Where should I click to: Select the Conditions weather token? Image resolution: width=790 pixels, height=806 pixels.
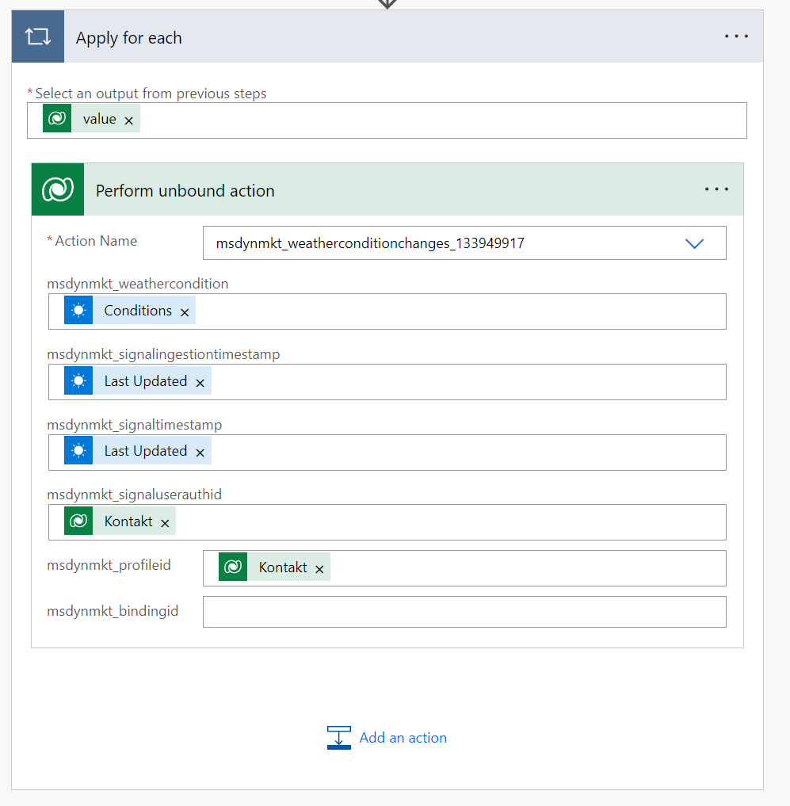click(x=137, y=311)
